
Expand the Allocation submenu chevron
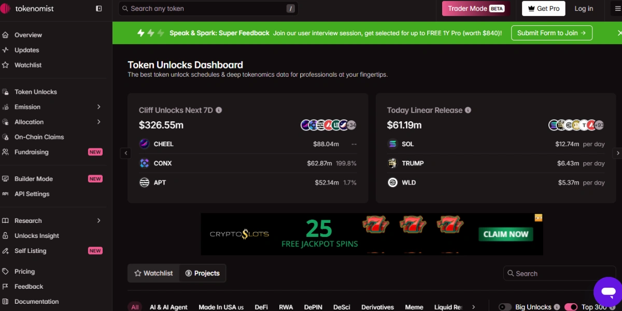[99, 122]
